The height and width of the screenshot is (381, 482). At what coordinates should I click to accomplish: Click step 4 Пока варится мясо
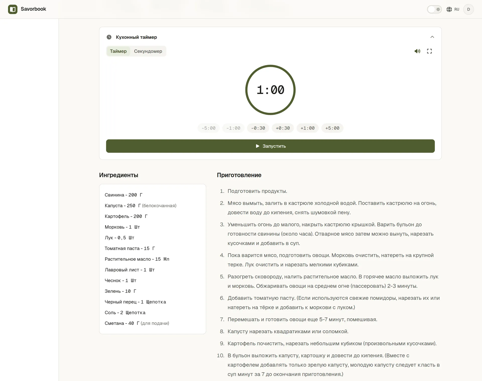click(331, 260)
